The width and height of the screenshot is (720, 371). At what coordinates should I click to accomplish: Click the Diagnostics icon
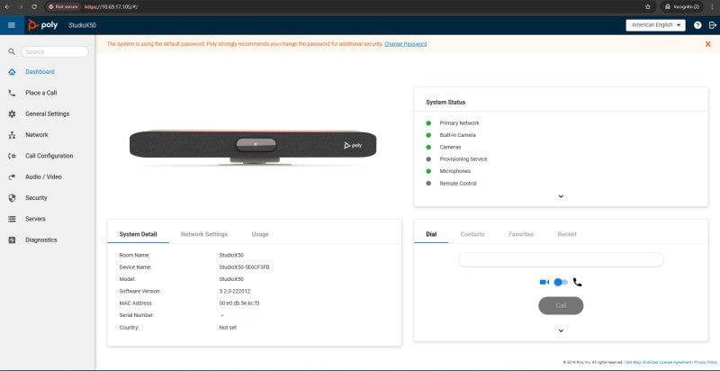tap(12, 240)
